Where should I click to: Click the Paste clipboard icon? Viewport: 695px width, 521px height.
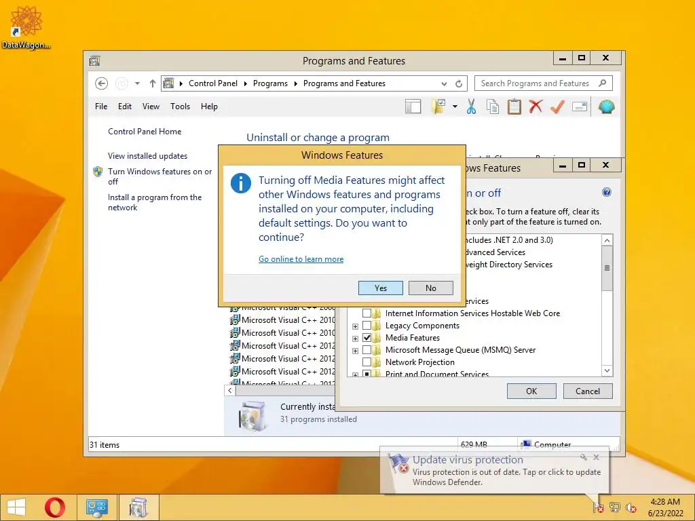click(x=514, y=107)
